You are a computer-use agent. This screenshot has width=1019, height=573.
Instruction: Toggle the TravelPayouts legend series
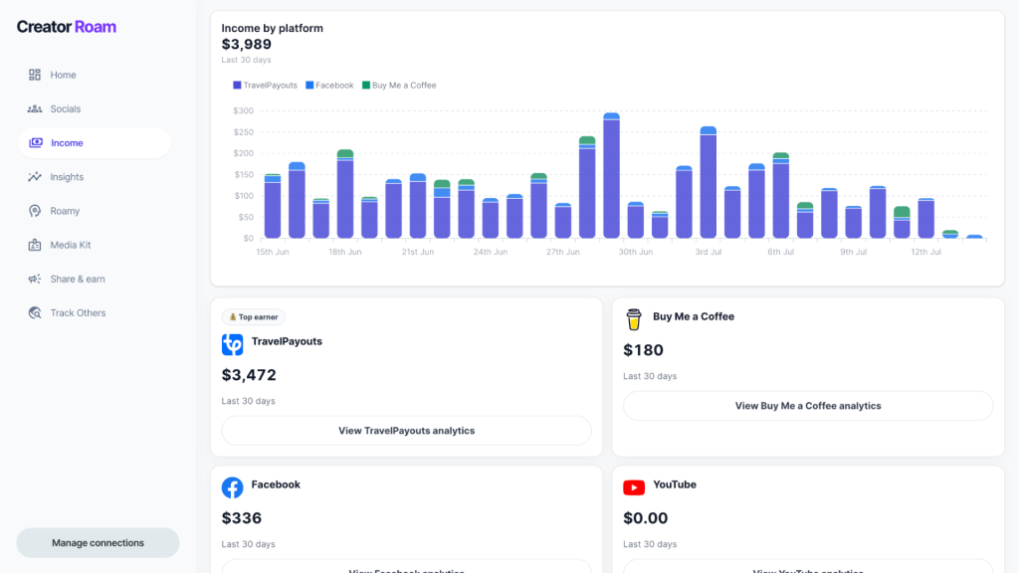[x=265, y=86]
